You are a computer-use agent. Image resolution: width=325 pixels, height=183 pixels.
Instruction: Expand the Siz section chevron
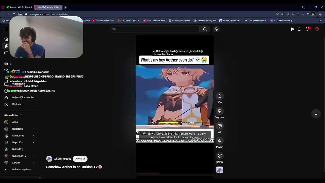click(11, 64)
